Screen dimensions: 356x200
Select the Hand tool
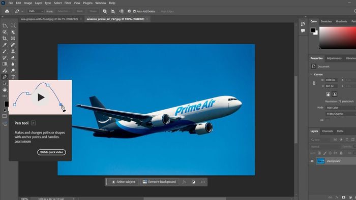click(5, 90)
